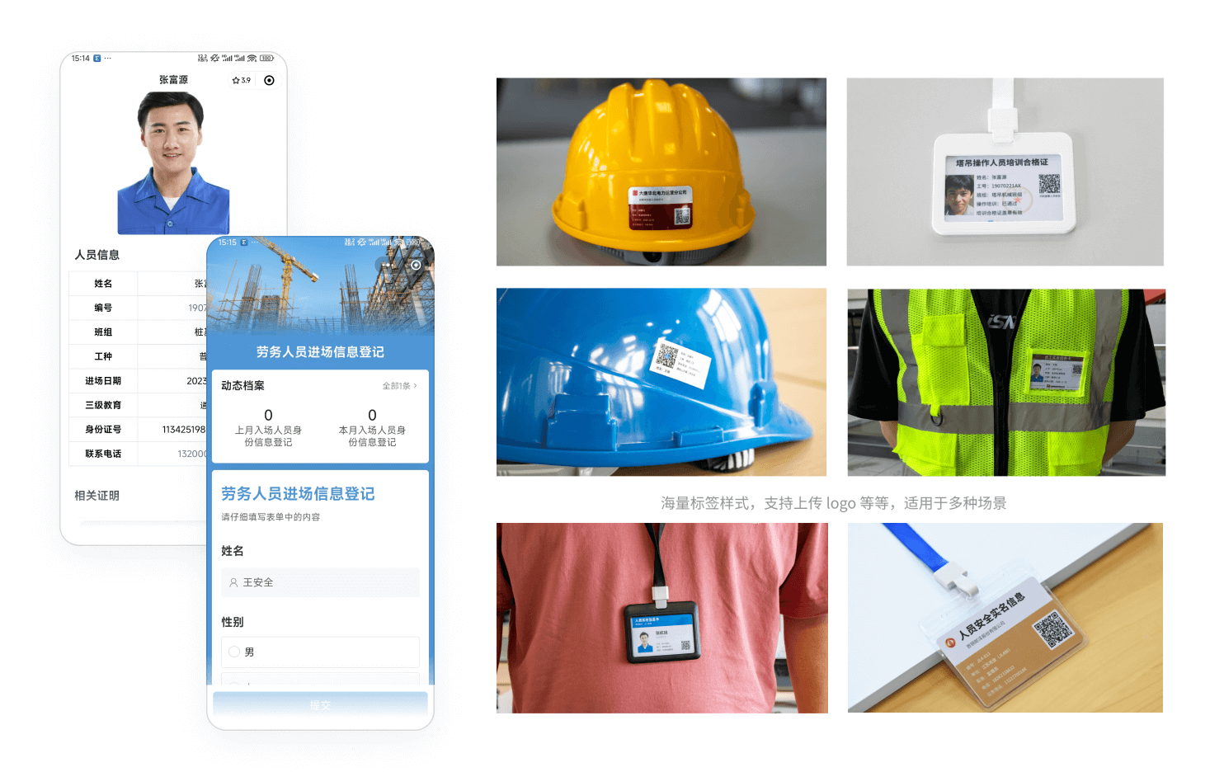
Task: Click the 15:15 clock on front phone
Action: tap(228, 242)
